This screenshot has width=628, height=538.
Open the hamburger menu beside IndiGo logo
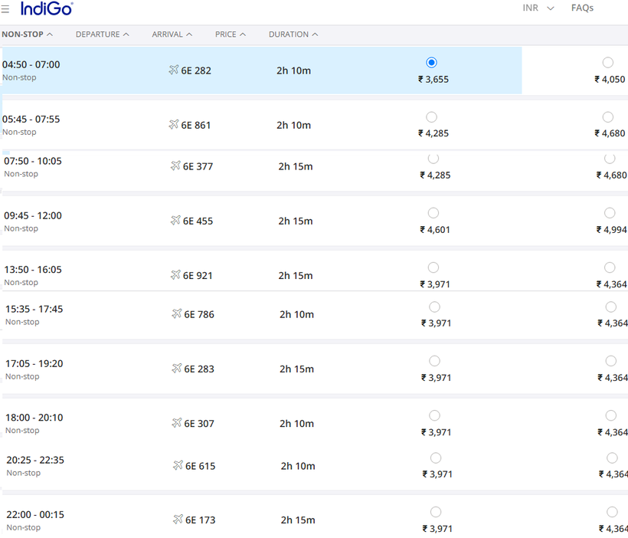click(x=6, y=9)
